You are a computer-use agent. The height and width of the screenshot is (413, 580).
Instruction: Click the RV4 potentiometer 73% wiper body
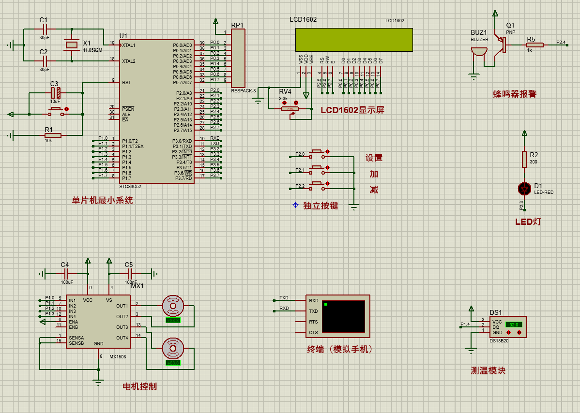click(x=290, y=109)
